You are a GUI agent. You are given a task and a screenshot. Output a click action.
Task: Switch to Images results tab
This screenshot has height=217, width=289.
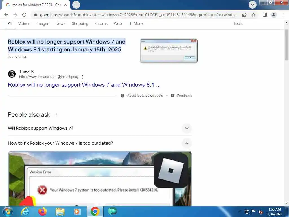(x=43, y=24)
